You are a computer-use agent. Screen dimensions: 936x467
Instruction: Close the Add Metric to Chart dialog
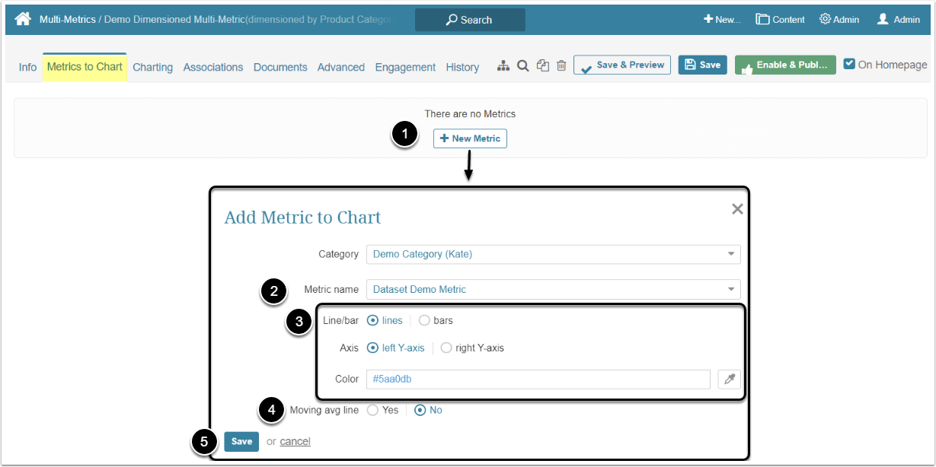click(736, 209)
